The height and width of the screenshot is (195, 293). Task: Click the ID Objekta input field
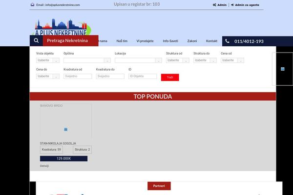[x=143, y=76]
